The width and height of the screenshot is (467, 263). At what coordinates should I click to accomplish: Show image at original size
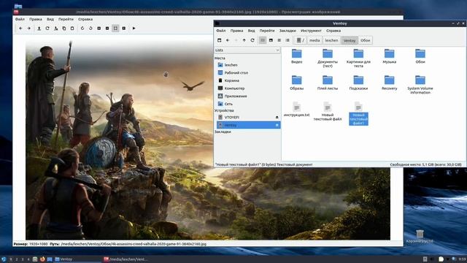[x=124, y=28]
